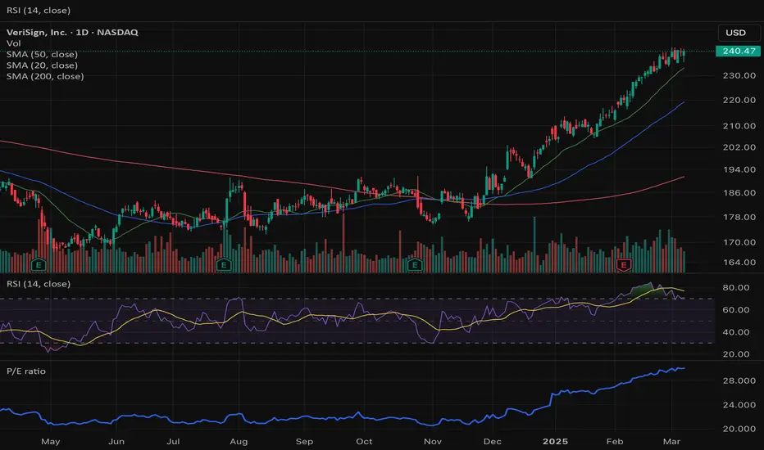
Task: Click the 194.00 price axis label
Action: click(739, 170)
